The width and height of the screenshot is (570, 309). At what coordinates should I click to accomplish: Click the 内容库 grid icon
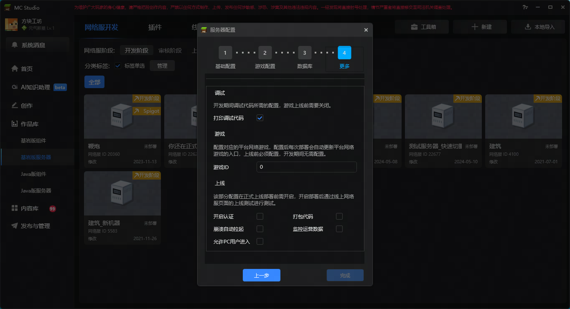pos(15,208)
